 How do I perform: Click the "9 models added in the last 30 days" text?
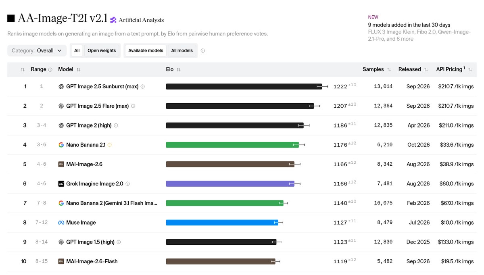pyautogui.click(x=409, y=25)
